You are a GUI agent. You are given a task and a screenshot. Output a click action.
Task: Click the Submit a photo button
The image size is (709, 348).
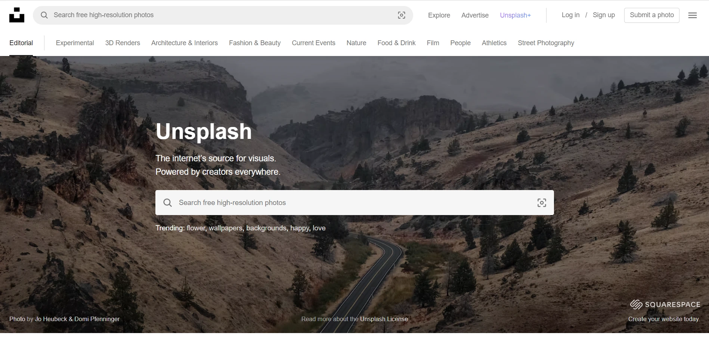coord(652,15)
